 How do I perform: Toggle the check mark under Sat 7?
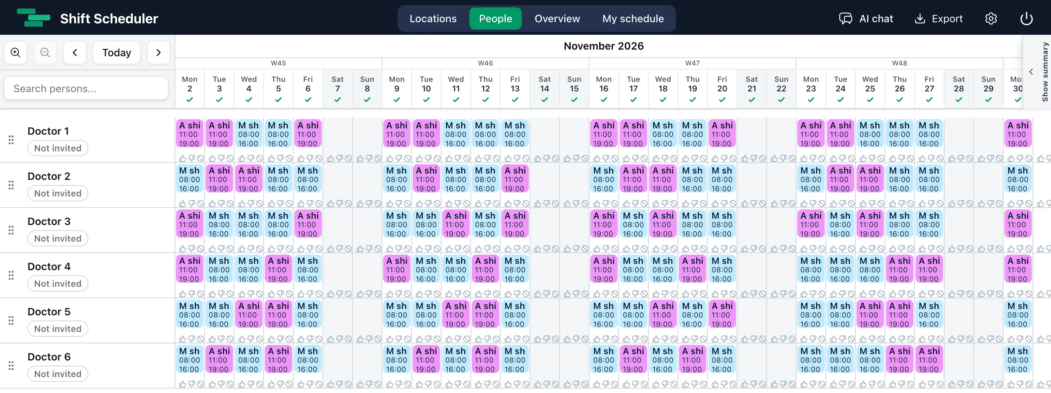[337, 100]
